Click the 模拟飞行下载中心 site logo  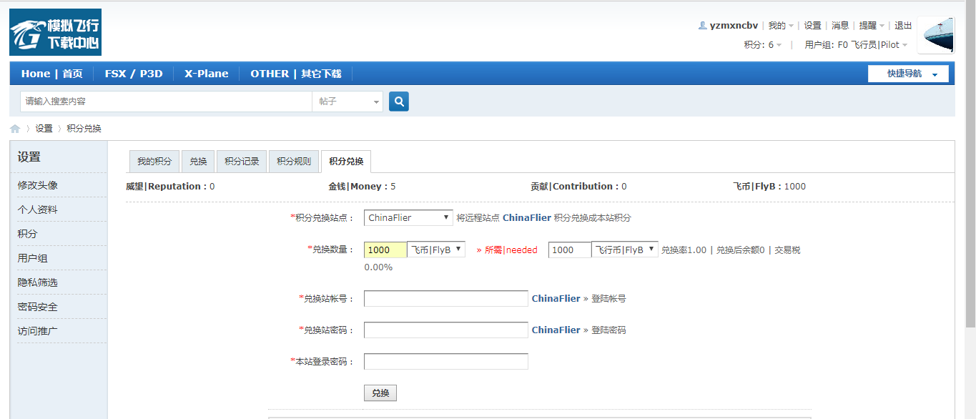point(54,31)
